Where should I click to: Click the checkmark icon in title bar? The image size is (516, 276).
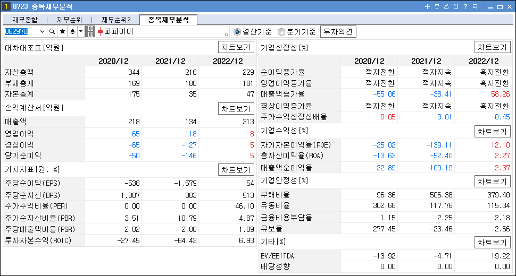[x=446, y=6]
